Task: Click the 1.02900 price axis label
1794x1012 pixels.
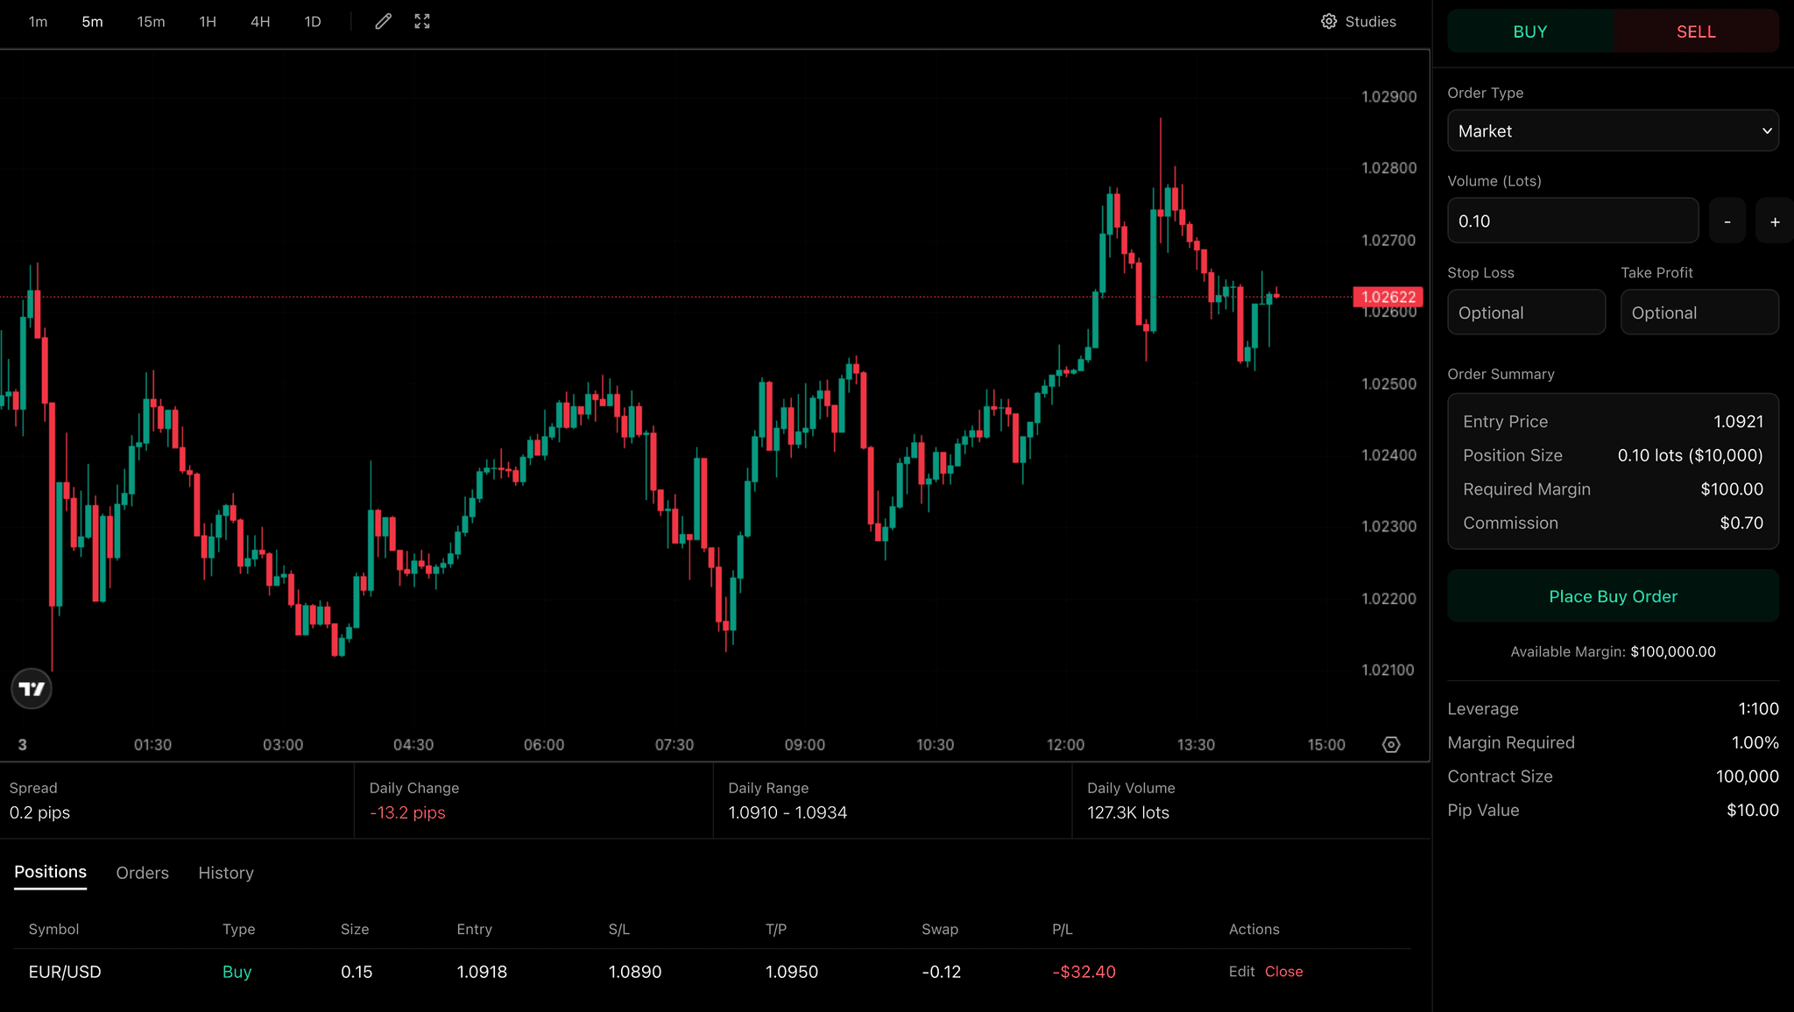Action: (x=1388, y=96)
